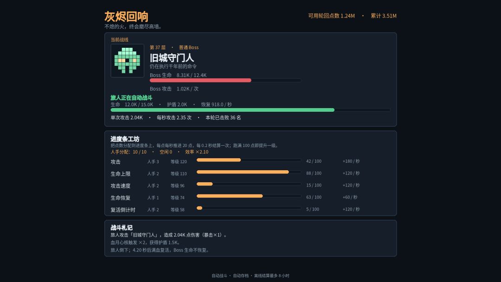
Task: Click the green 旅人 health bar
Action: click(250, 110)
